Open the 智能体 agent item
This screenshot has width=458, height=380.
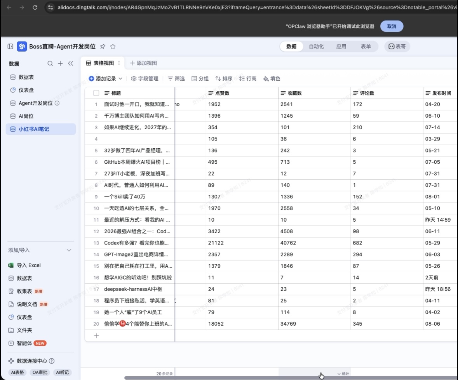(28, 343)
